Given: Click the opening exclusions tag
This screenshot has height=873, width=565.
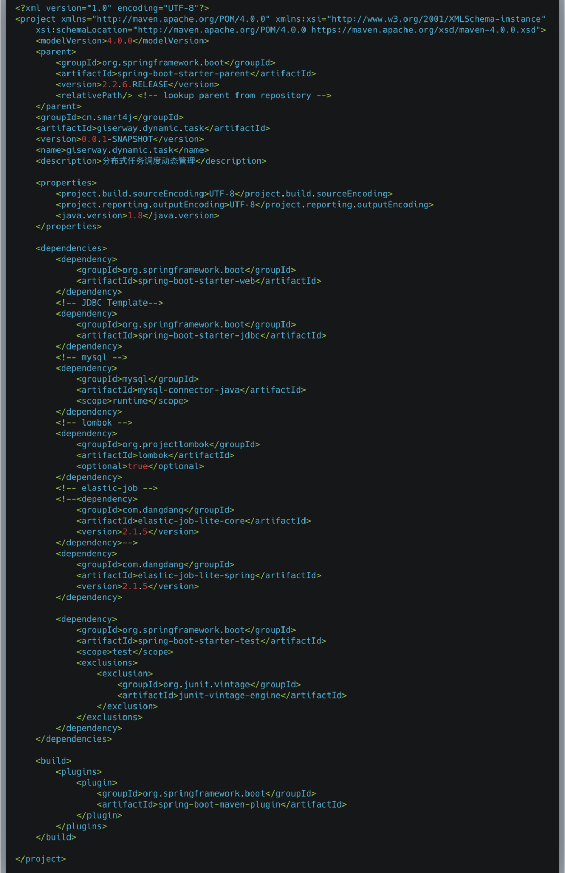Looking at the screenshot, I should 107,663.
